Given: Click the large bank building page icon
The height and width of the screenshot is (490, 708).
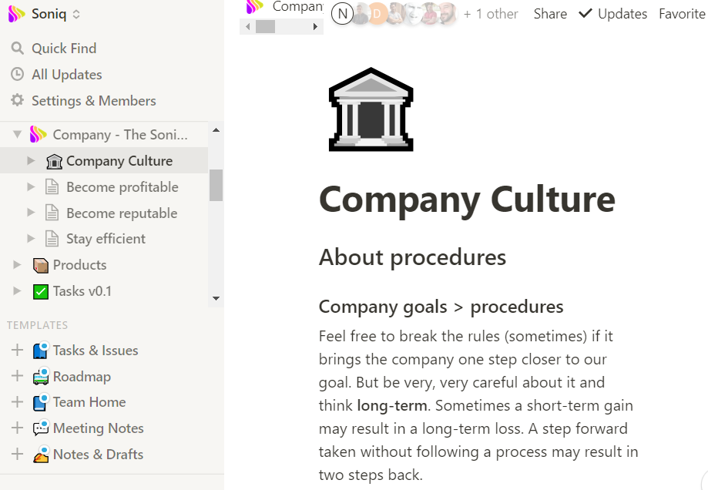Looking at the screenshot, I should pos(371,109).
